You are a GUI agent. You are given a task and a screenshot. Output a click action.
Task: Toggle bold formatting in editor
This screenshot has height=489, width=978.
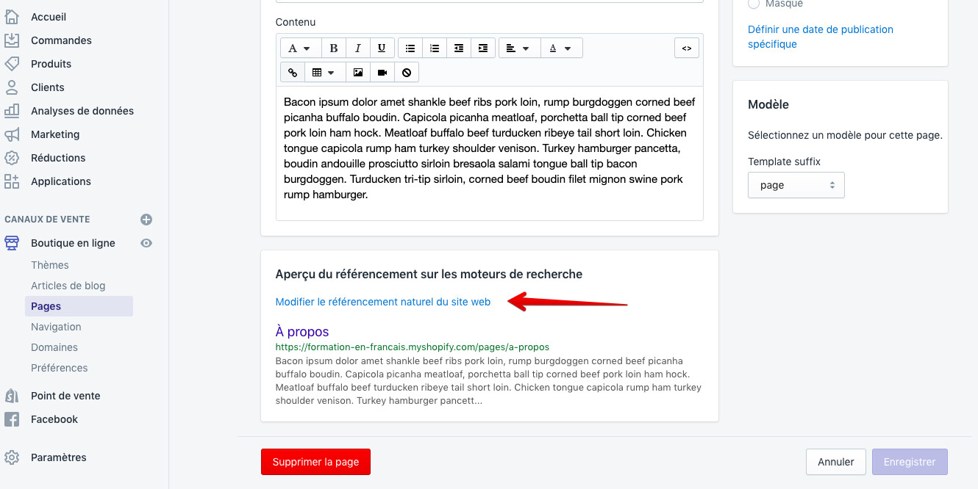coord(334,48)
